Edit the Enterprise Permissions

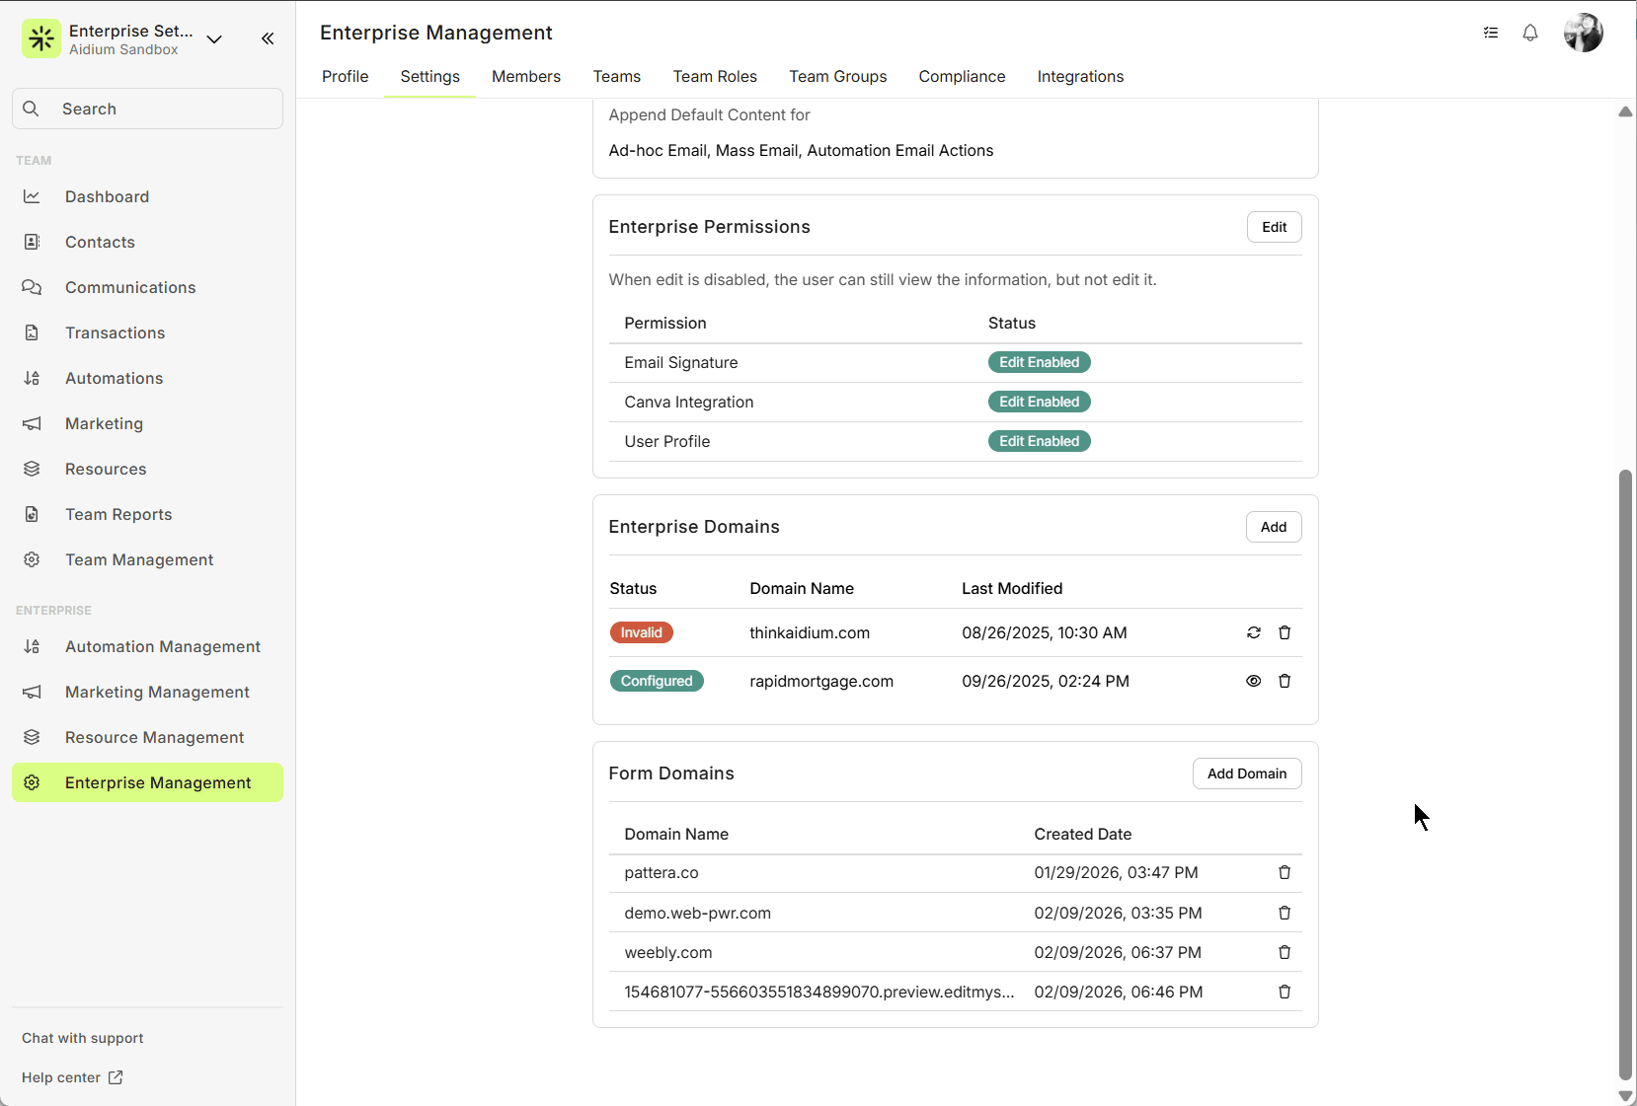point(1274,227)
